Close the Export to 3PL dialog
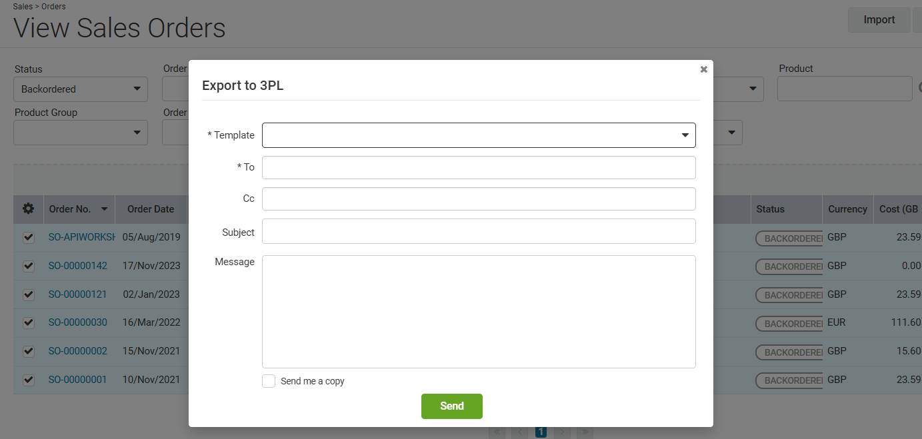Screen dimensions: 922x439 pos(703,69)
